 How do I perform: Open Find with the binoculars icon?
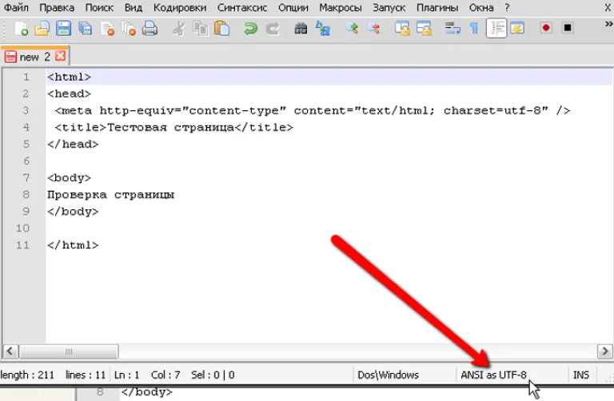[x=301, y=29]
